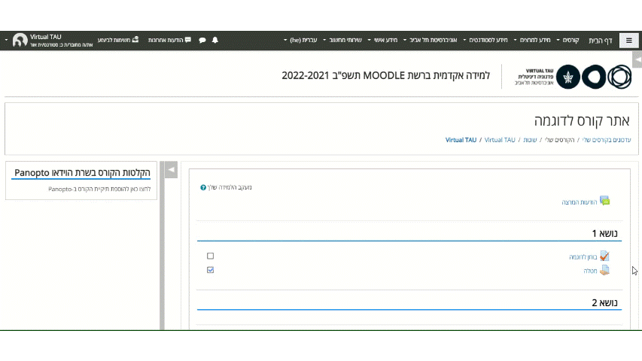
Task: Click the collapse arrow tab below the hamburger button
Action: (x=637, y=59)
